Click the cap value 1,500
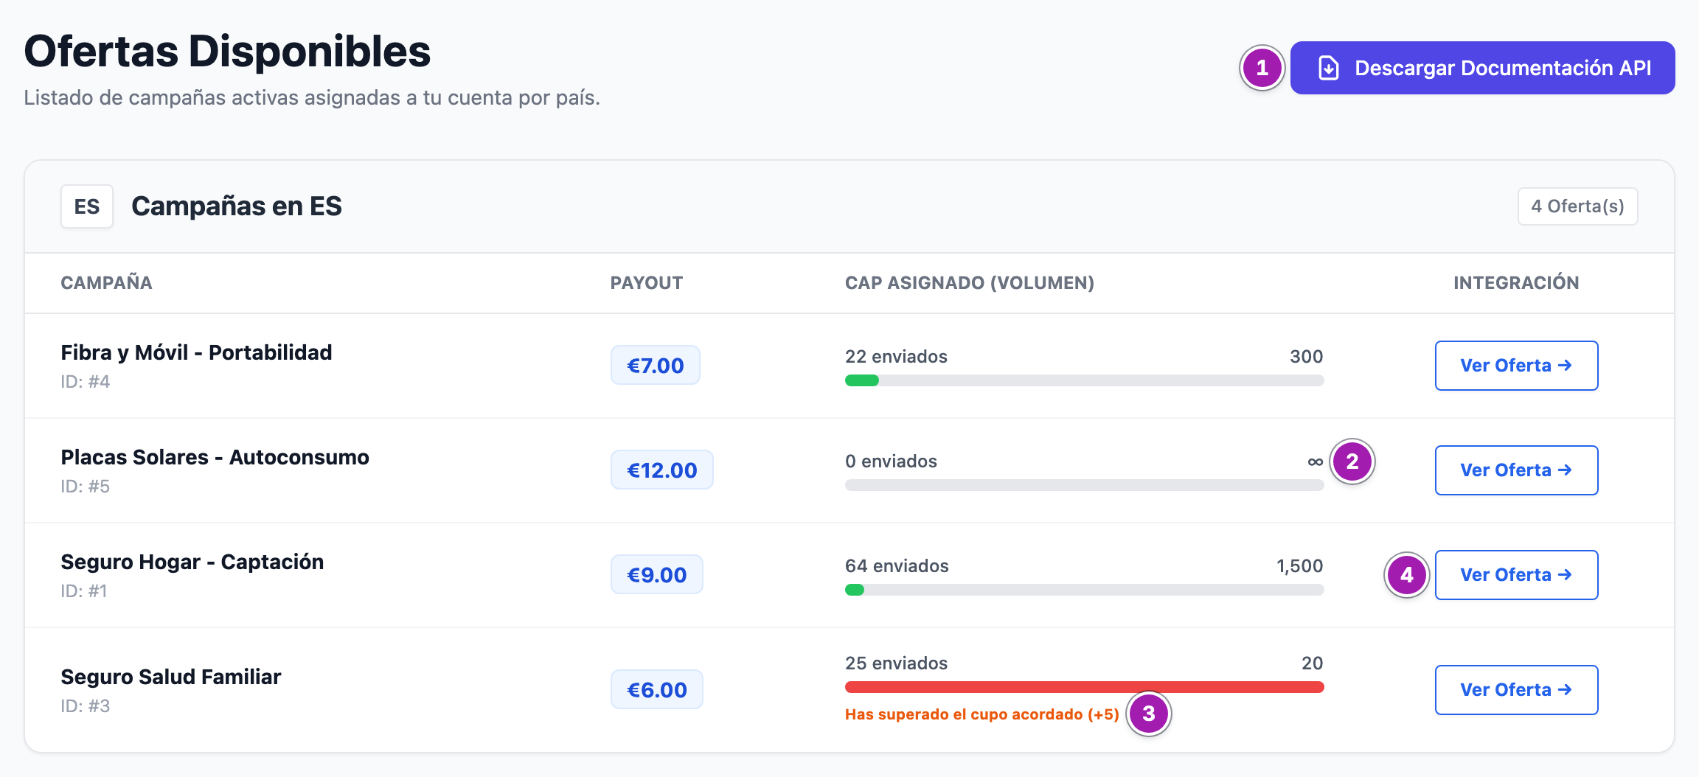The image size is (1699, 777). [x=1300, y=566]
